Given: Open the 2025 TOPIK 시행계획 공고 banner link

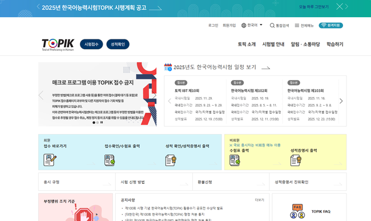Looking at the screenshot, I should [102, 7].
